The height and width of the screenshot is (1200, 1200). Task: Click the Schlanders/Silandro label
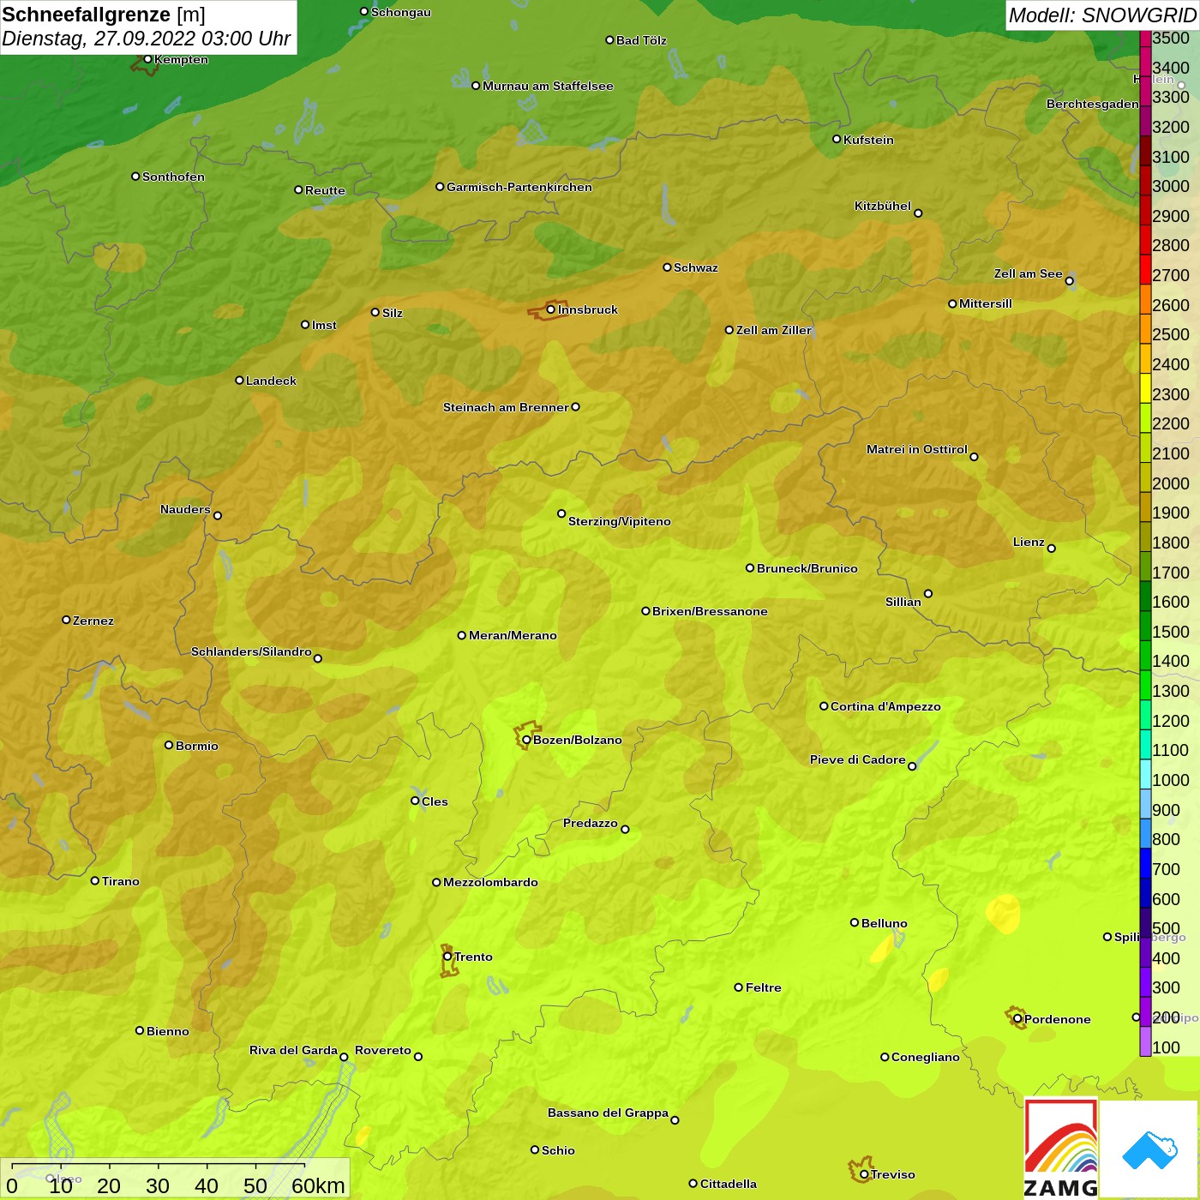click(x=251, y=651)
